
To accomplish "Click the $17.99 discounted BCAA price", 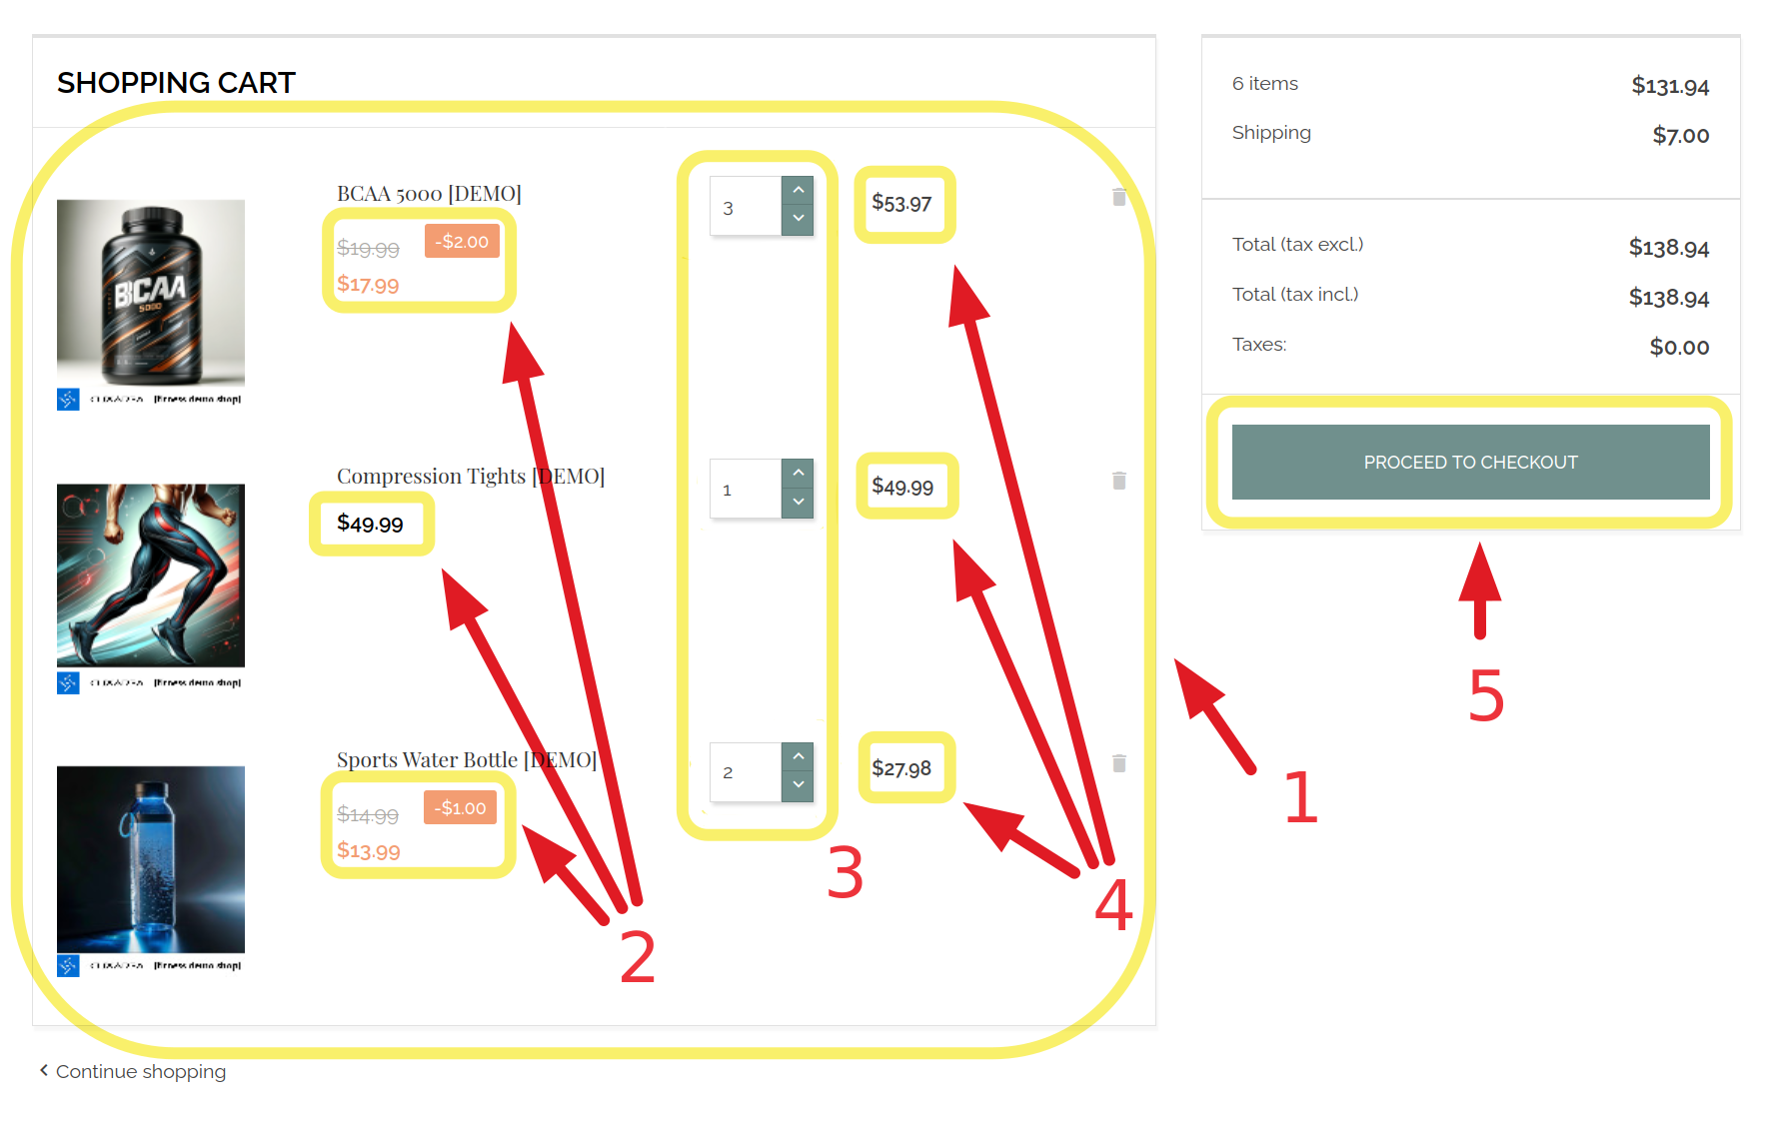I will coord(368,285).
